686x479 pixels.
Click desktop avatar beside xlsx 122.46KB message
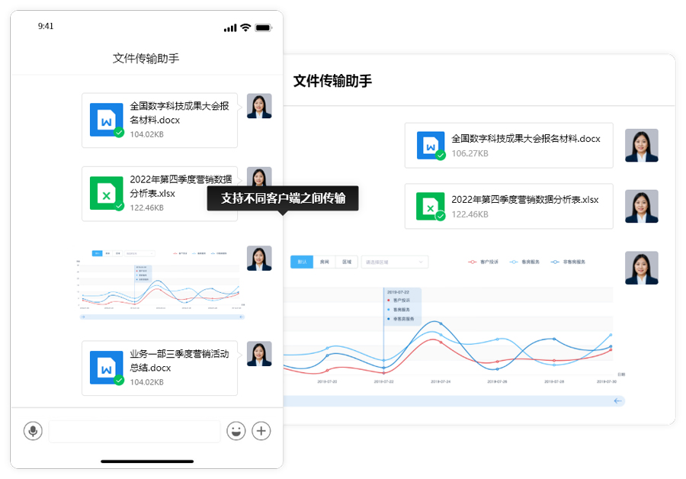[641, 206]
